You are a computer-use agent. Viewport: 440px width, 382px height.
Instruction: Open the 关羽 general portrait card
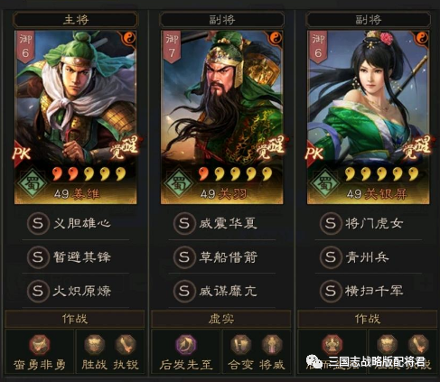(221, 117)
